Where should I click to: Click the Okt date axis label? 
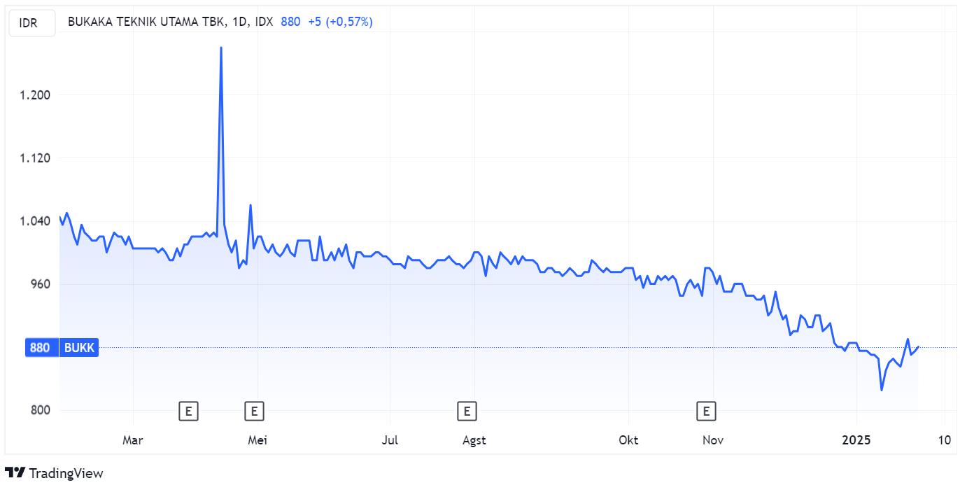(628, 440)
